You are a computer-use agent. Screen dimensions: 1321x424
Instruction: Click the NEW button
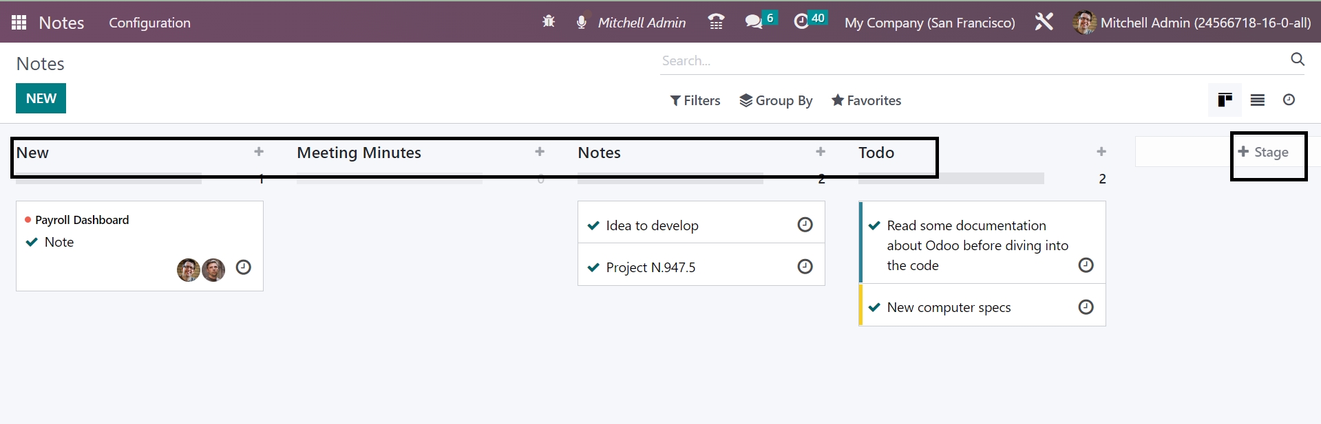[41, 98]
